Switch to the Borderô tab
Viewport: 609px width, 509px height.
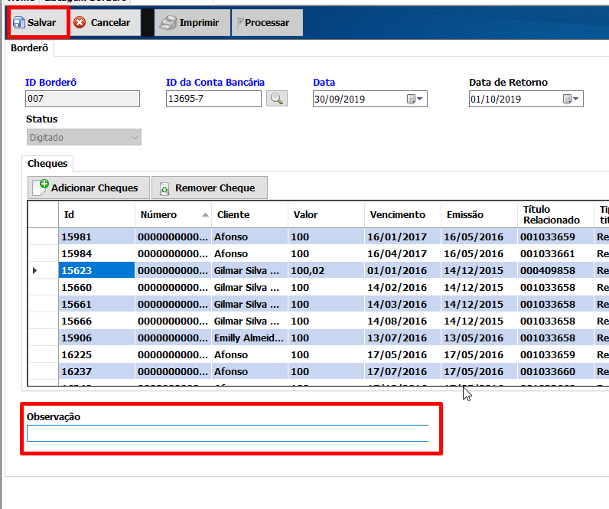pos(30,48)
